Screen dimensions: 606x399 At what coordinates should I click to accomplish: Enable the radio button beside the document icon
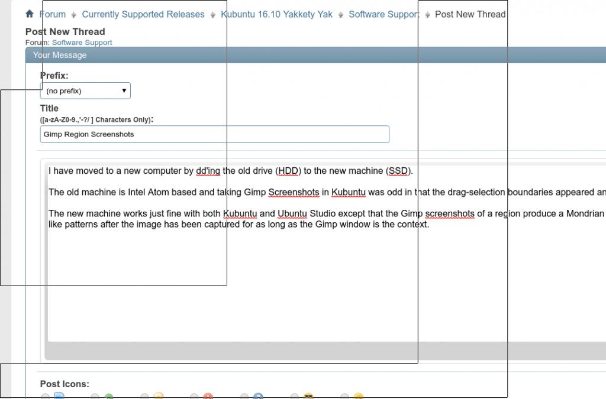coord(45,397)
